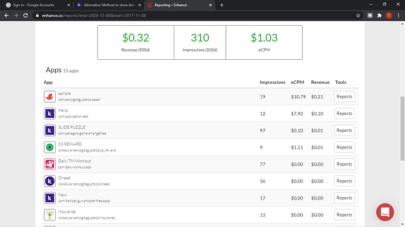This screenshot has width=405, height=227.
Task: Switch to the Alternative Method to show Admob tab
Action: 109,5
